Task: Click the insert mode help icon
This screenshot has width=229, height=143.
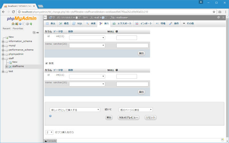Action: pyautogui.click(x=50, y=116)
